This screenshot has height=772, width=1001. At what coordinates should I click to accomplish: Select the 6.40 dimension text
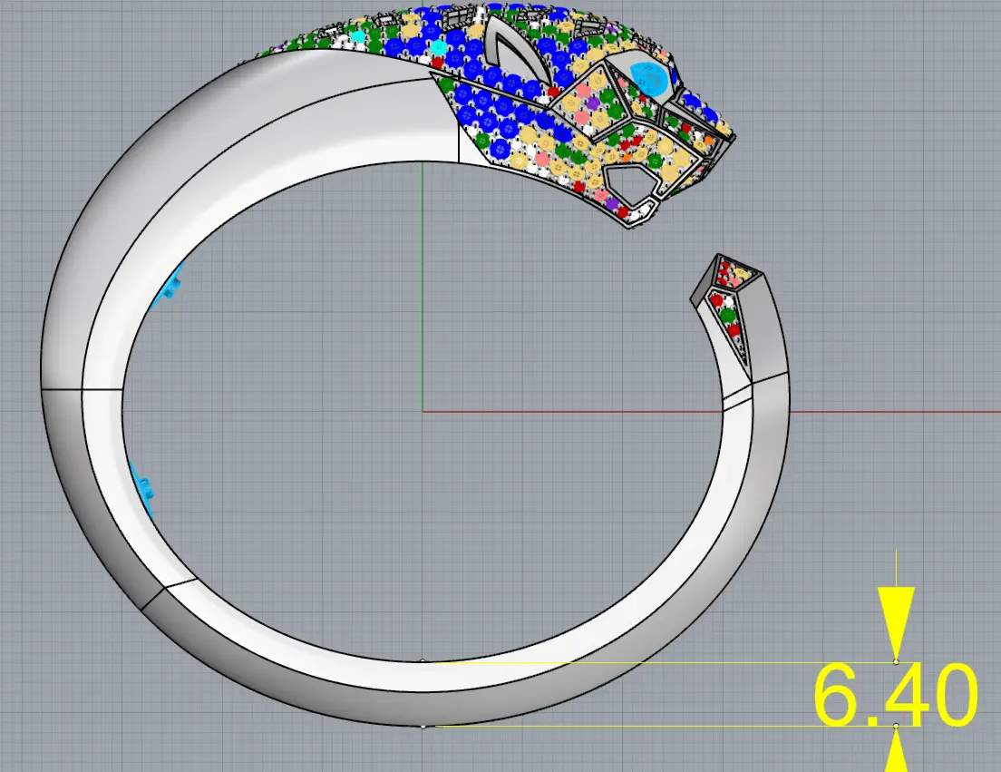[x=895, y=696]
